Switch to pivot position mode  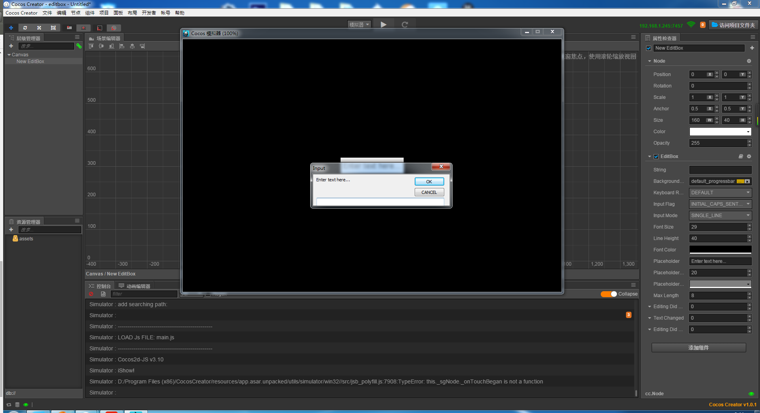tap(69, 28)
